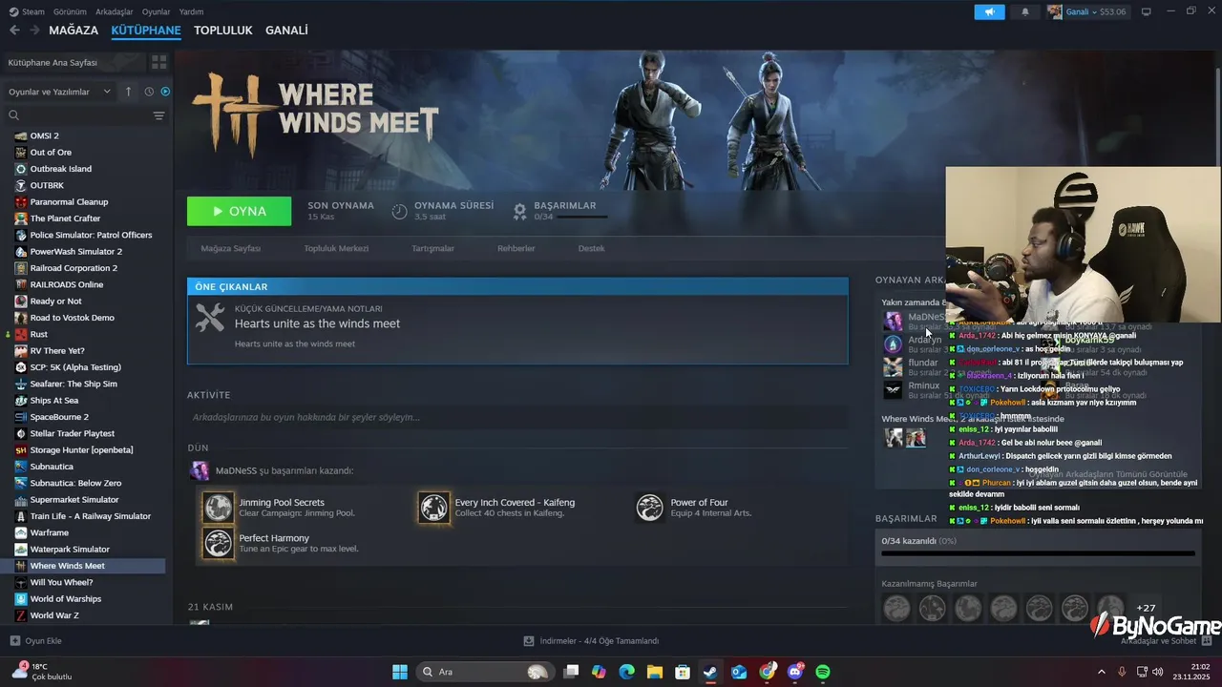
Task: Switch to Big Picture mode icon
Action: pos(1147,11)
